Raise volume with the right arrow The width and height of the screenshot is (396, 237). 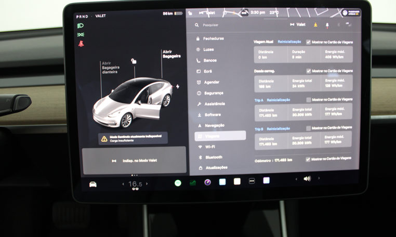coord(319,178)
